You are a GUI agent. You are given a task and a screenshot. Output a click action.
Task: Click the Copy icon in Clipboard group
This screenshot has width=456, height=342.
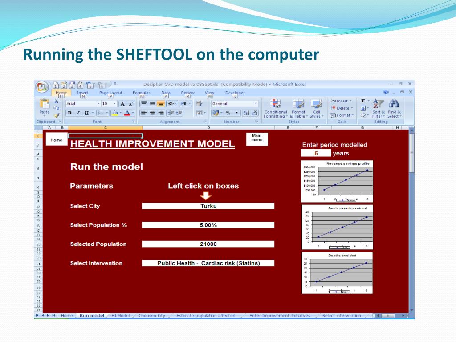point(57,108)
